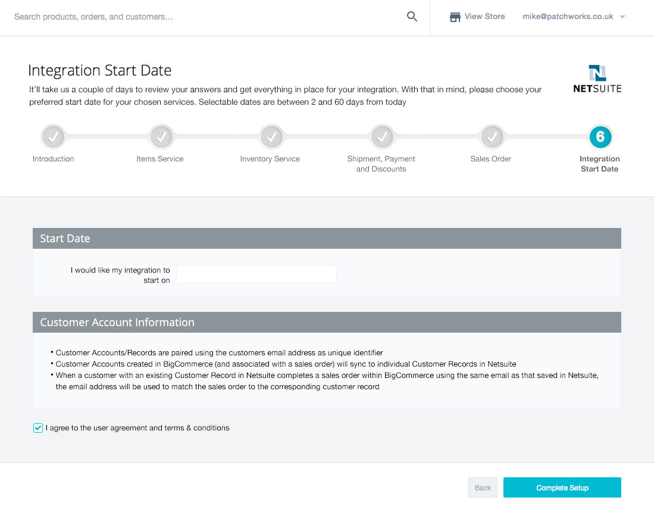Click 'I would like my integration to start on' label
Screen dimensions: 654x516
120,276
